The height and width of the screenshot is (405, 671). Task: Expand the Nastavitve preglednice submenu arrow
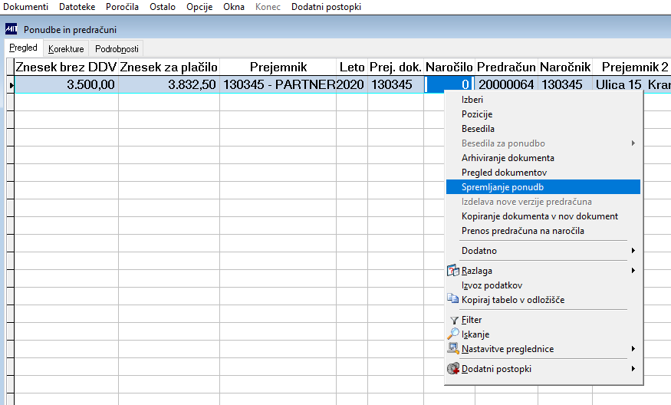(633, 349)
